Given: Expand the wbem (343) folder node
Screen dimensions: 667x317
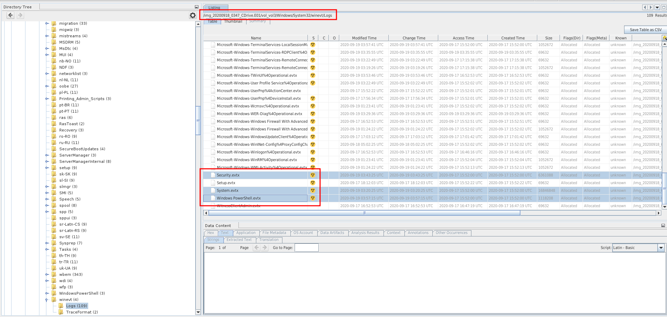Looking at the screenshot, I should tap(47, 274).
